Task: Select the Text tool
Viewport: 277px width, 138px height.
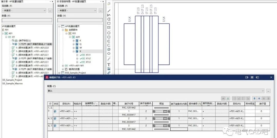Action: [x=109, y=65]
